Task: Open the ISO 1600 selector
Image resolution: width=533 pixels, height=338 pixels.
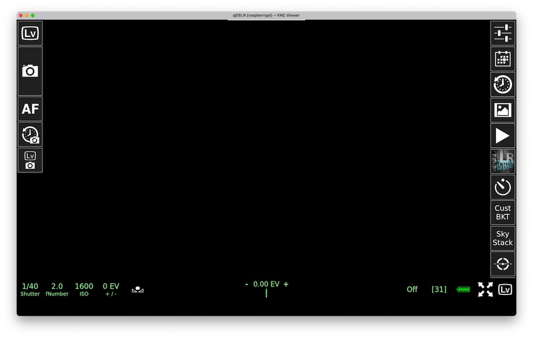Action: [84, 289]
